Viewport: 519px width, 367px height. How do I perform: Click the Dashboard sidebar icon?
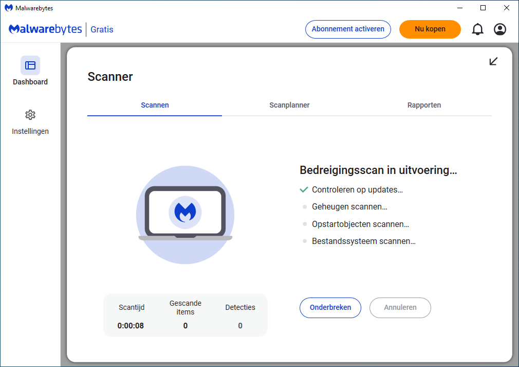click(x=30, y=65)
